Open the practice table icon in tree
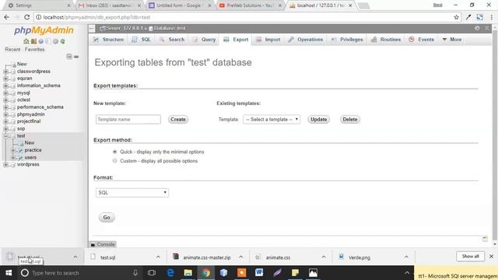The image size is (498, 280). (20, 150)
